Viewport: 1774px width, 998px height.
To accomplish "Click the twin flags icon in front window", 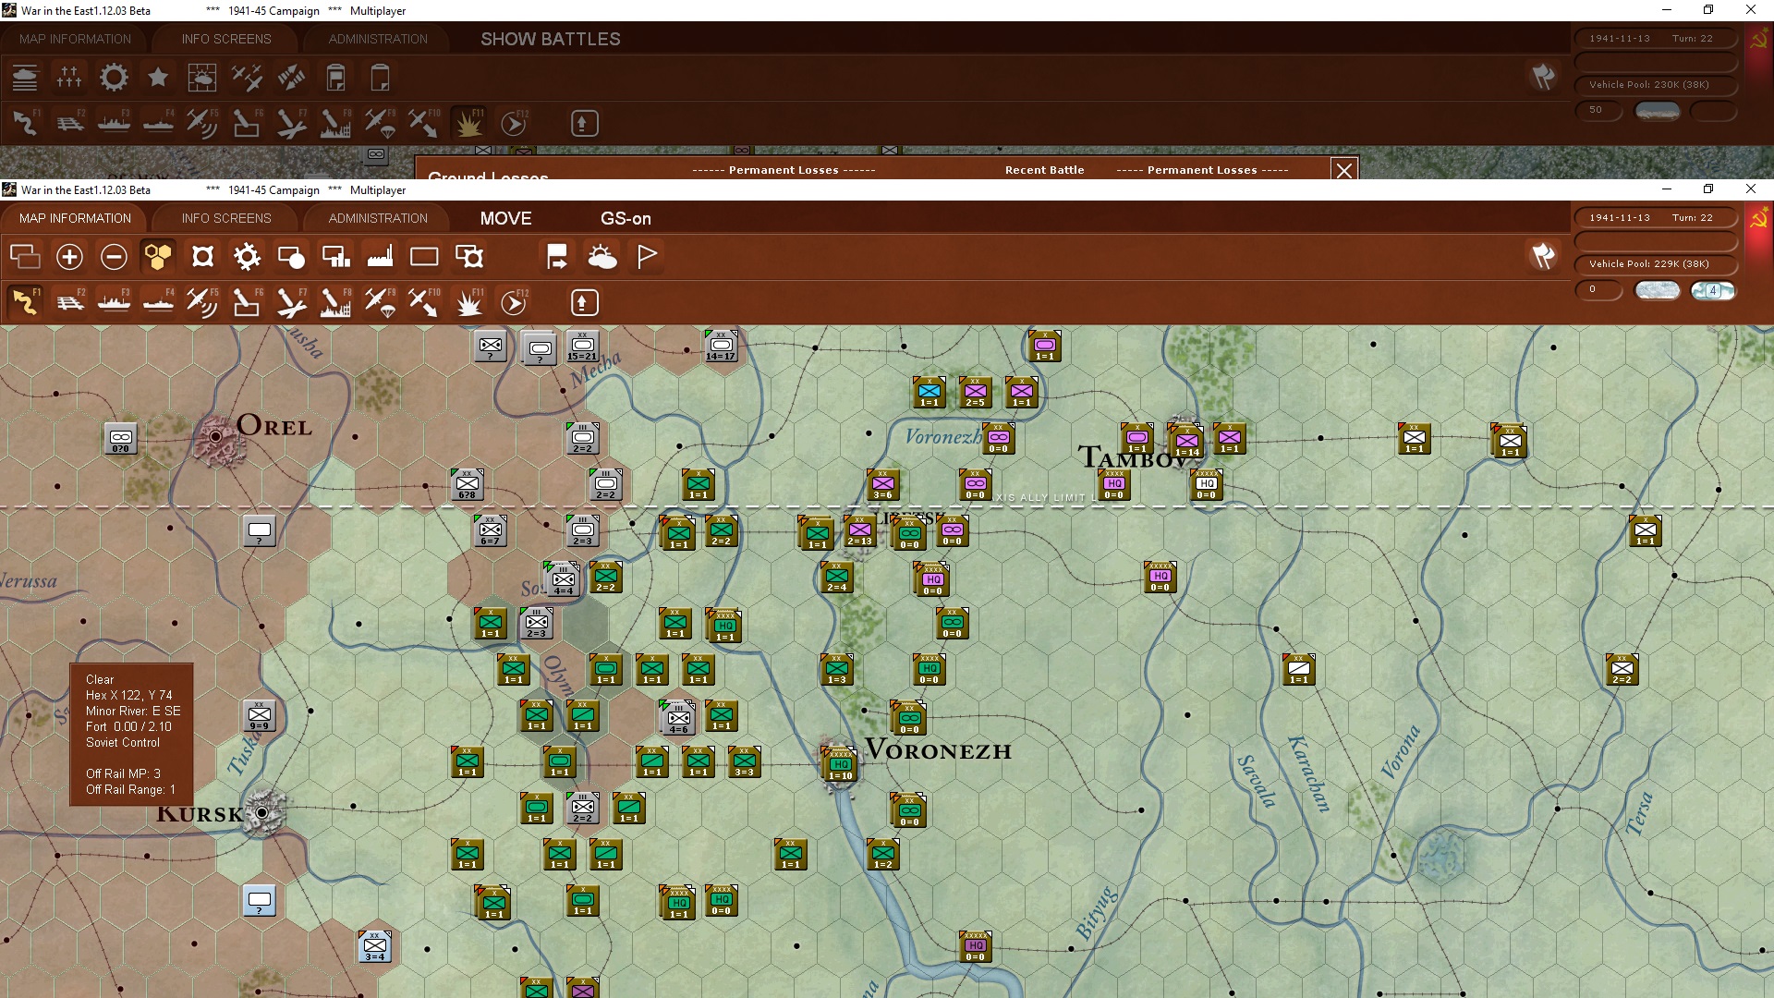I will click(x=1543, y=256).
